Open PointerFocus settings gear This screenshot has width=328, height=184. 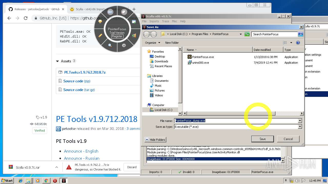(x=124, y=45)
